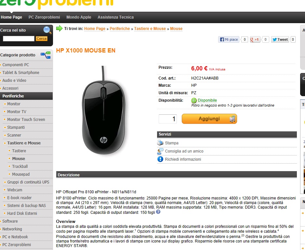Open the Assistenza Tecnica menu
The width and height of the screenshot is (305, 250).
tap(115, 17)
